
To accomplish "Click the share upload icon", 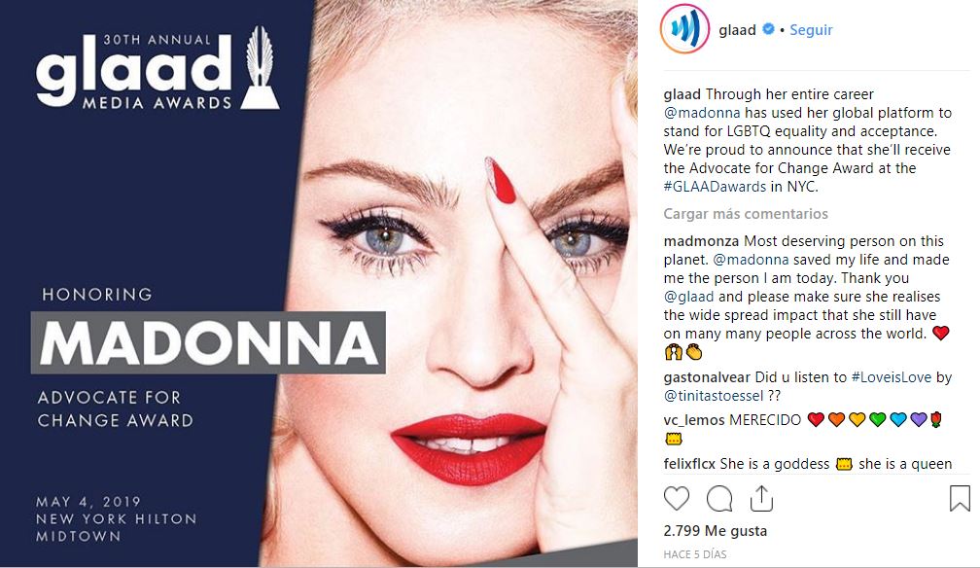I will tap(761, 499).
